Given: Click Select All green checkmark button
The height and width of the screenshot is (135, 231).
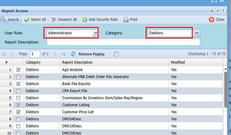Looking at the screenshot, I should pos(35,19).
